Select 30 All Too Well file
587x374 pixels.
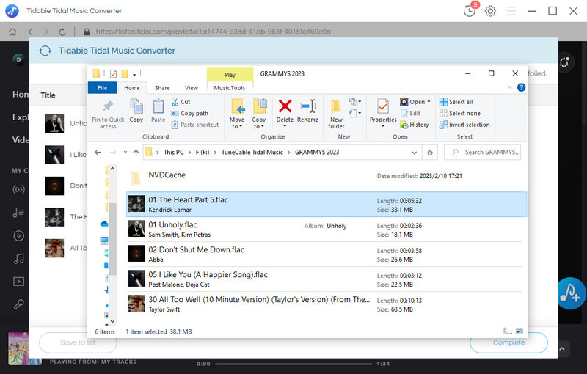pyautogui.click(x=326, y=304)
